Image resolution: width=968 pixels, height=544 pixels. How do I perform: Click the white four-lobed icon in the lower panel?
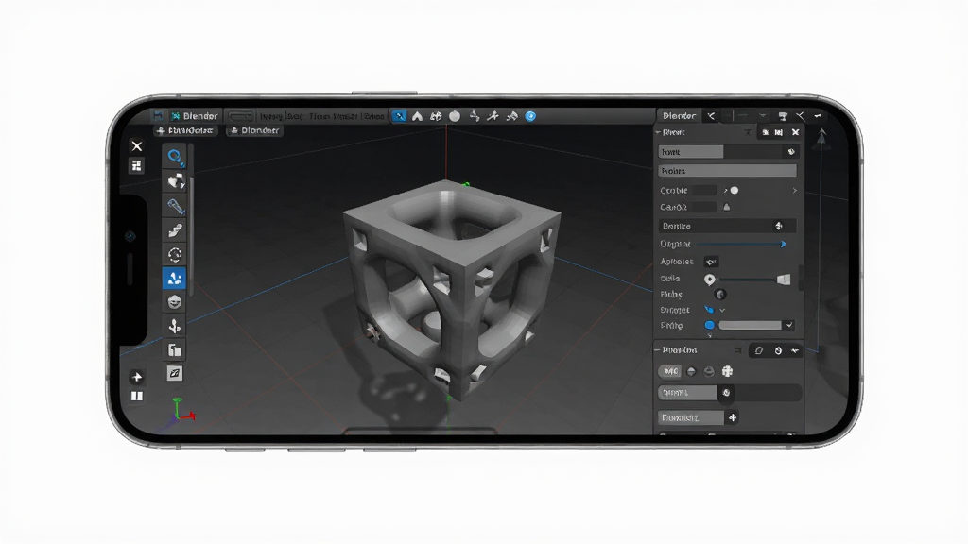tap(727, 371)
